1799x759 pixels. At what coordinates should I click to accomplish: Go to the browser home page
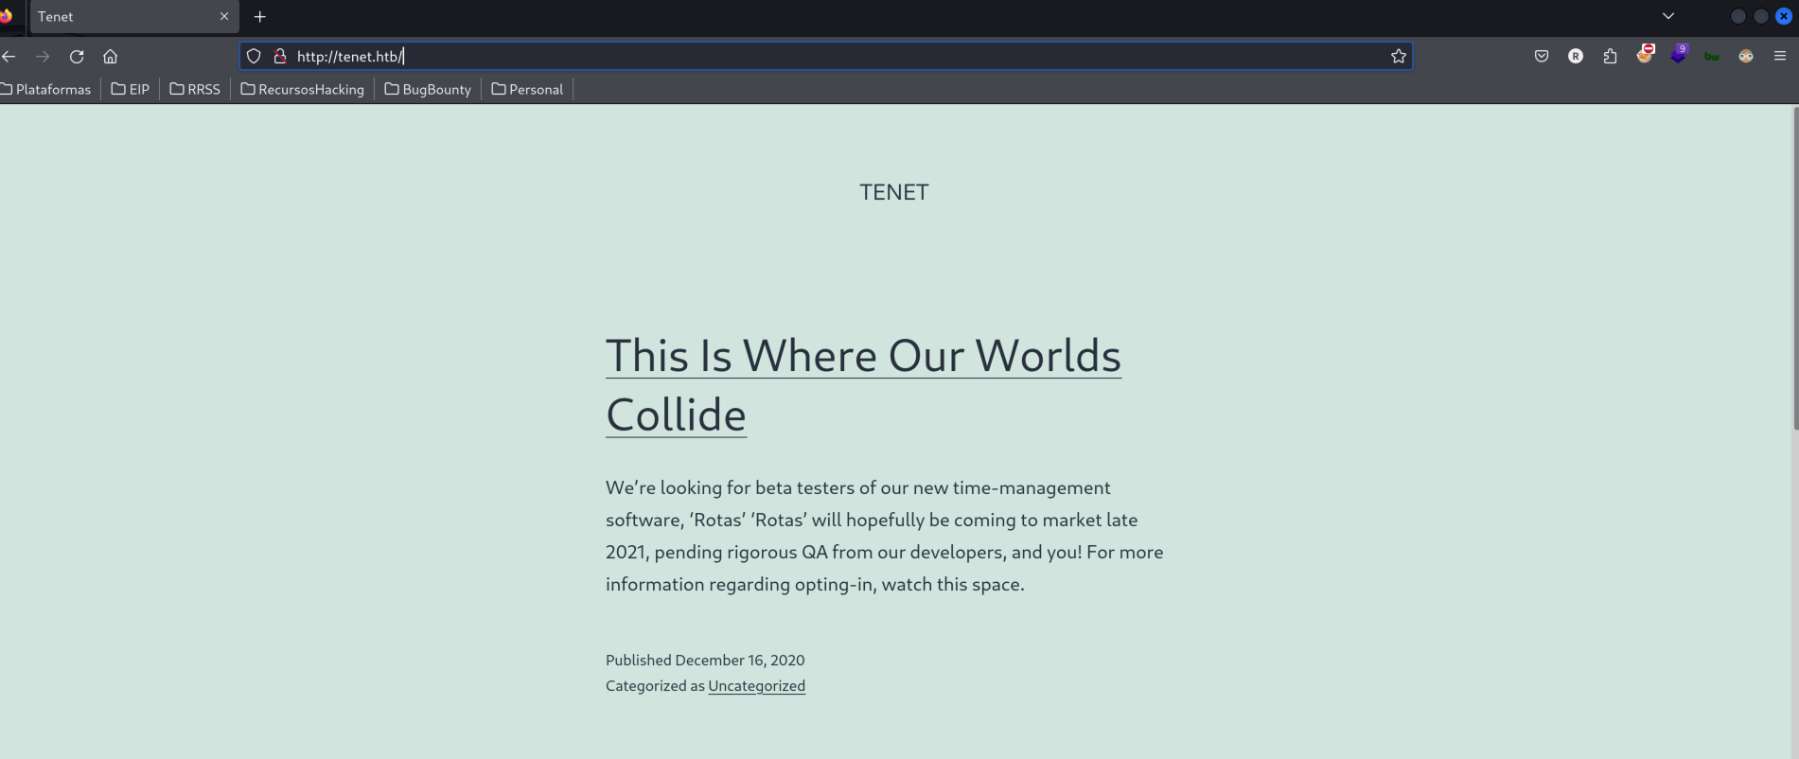(111, 57)
